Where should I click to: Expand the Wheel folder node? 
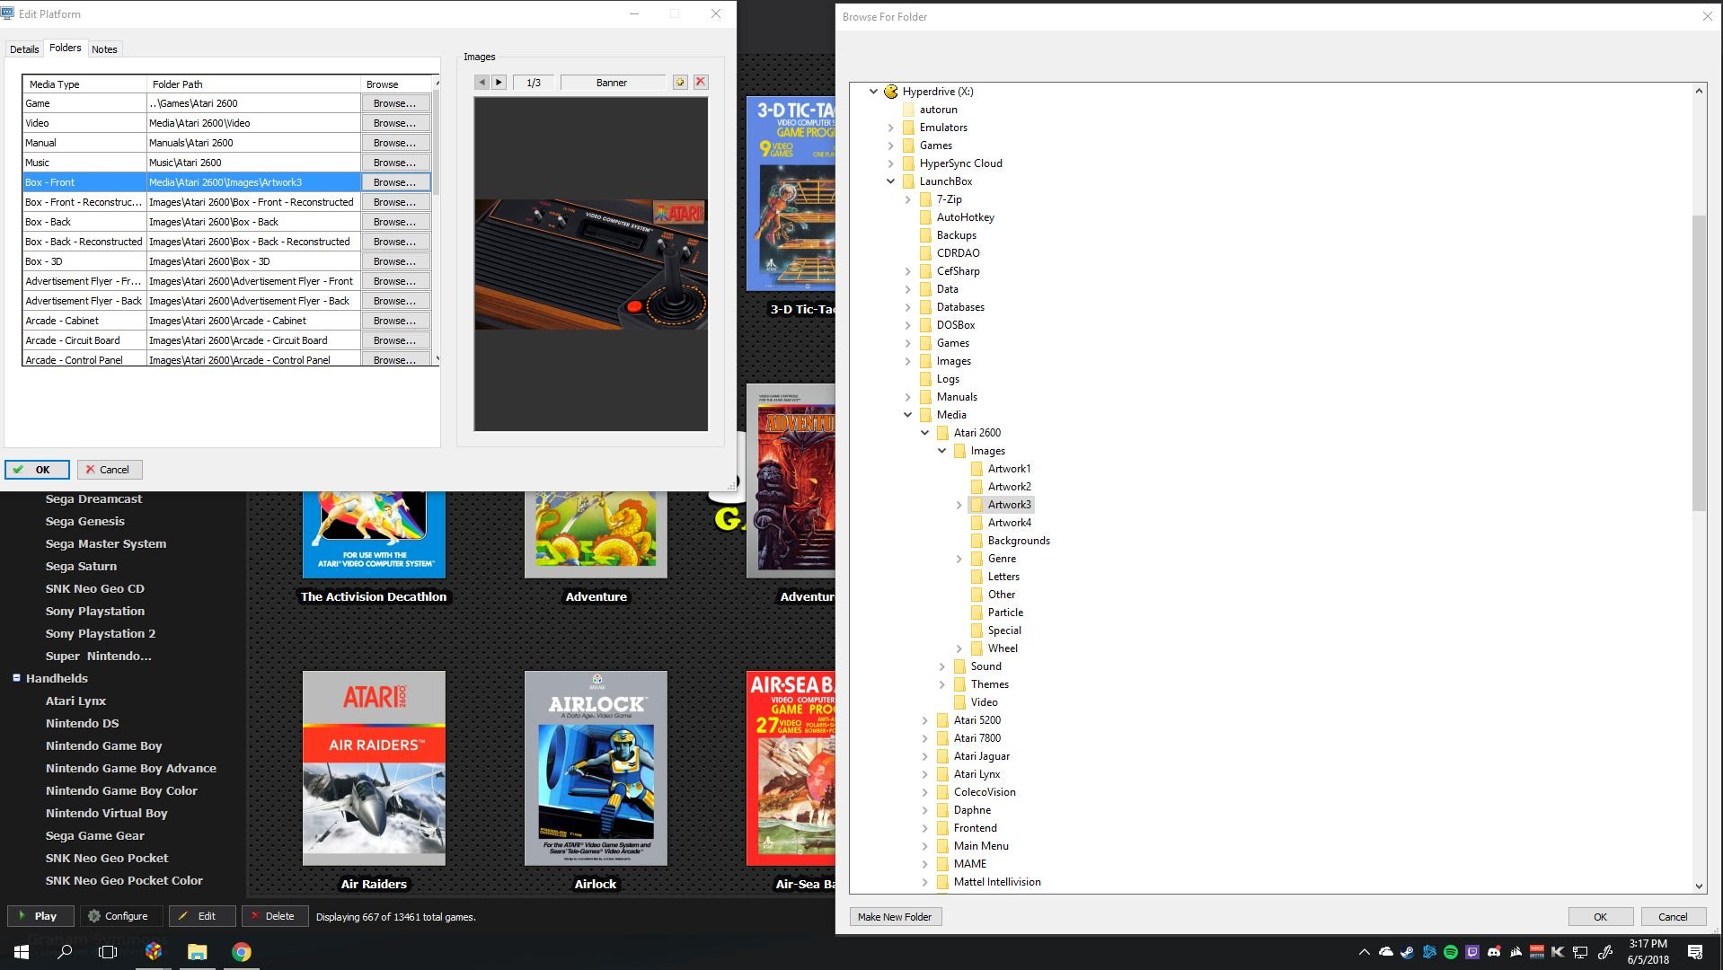(x=959, y=648)
